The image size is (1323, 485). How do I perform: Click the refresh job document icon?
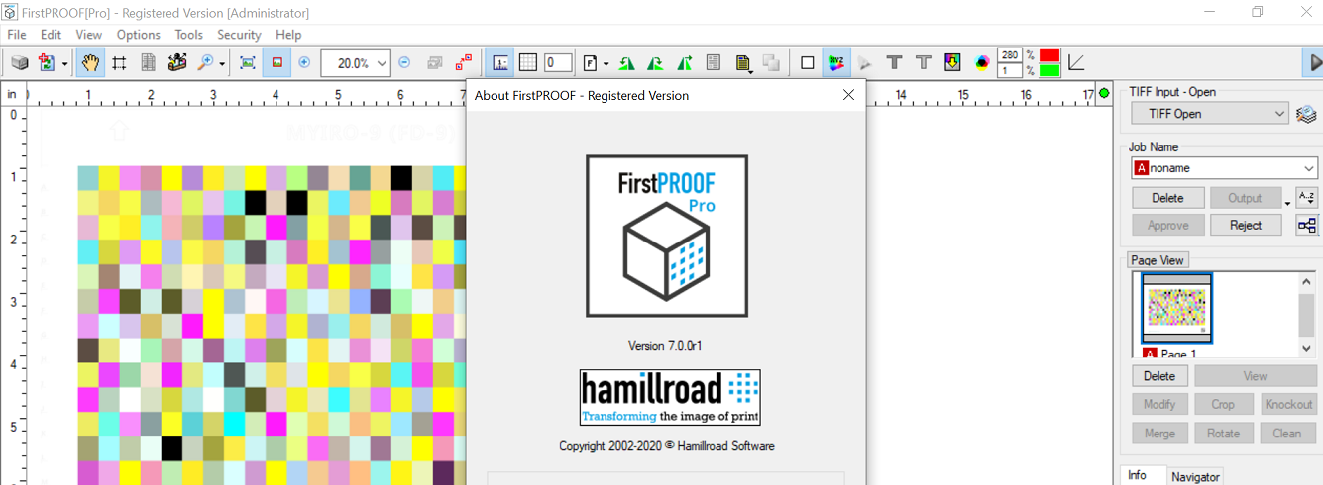[x=47, y=62]
